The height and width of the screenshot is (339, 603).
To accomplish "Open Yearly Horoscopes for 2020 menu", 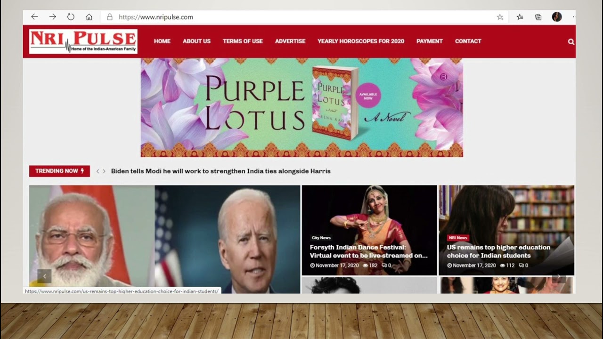I will click(x=361, y=41).
